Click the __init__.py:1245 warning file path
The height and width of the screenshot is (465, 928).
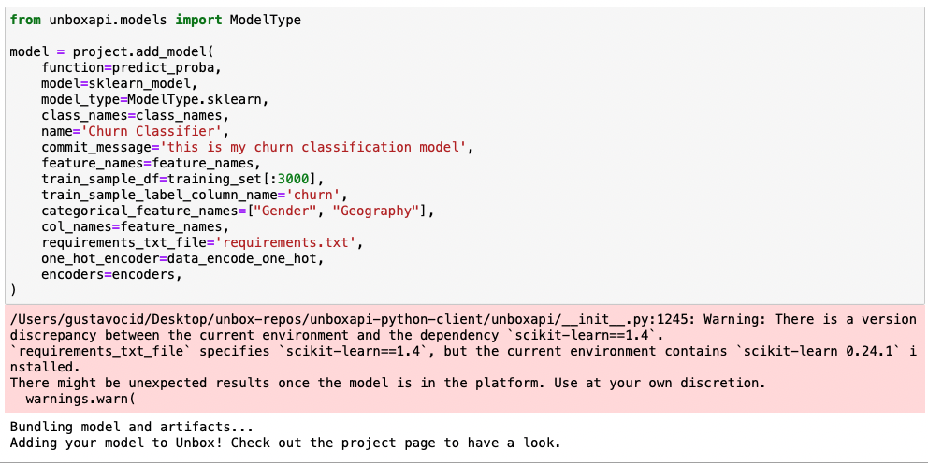coord(353,319)
